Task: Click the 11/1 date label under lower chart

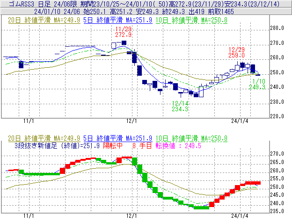Action: pos(29,216)
